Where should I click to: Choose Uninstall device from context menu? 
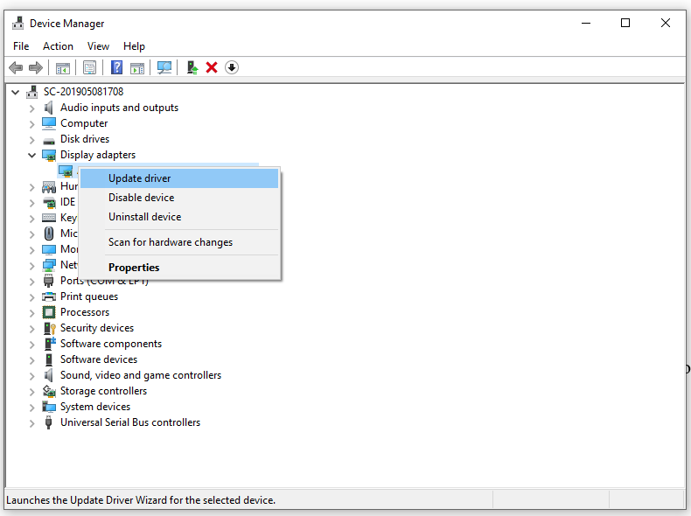click(179, 217)
